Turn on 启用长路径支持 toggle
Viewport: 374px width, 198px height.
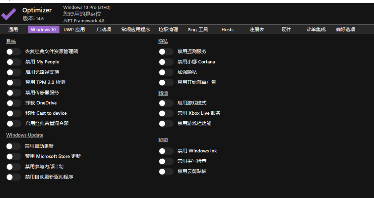pos(14,72)
